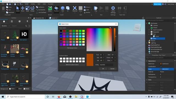Open the PLUGINS ribbon tab

coord(51,4)
